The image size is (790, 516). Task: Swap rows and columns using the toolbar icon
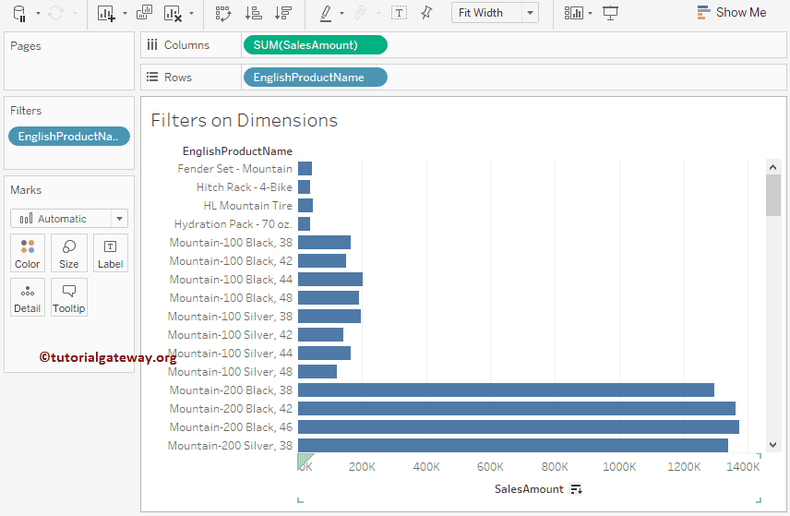click(x=222, y=13)
